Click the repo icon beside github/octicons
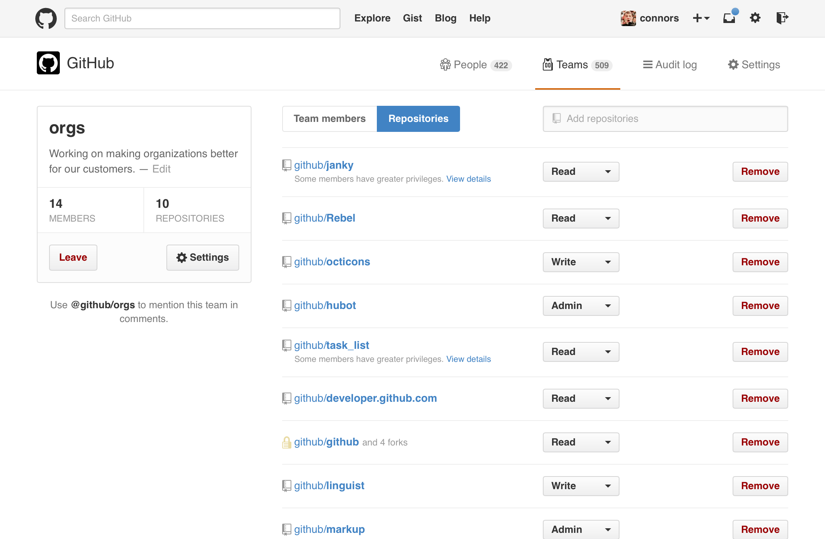 [x=287, y=262]
